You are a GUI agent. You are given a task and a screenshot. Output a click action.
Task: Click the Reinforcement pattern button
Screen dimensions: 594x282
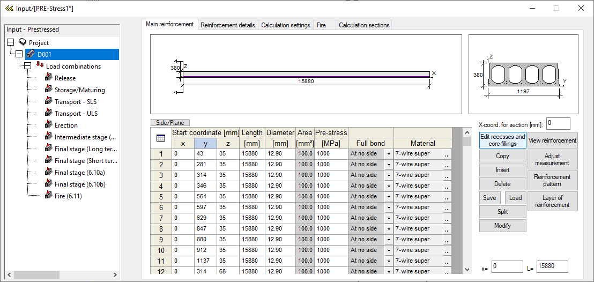552,180
